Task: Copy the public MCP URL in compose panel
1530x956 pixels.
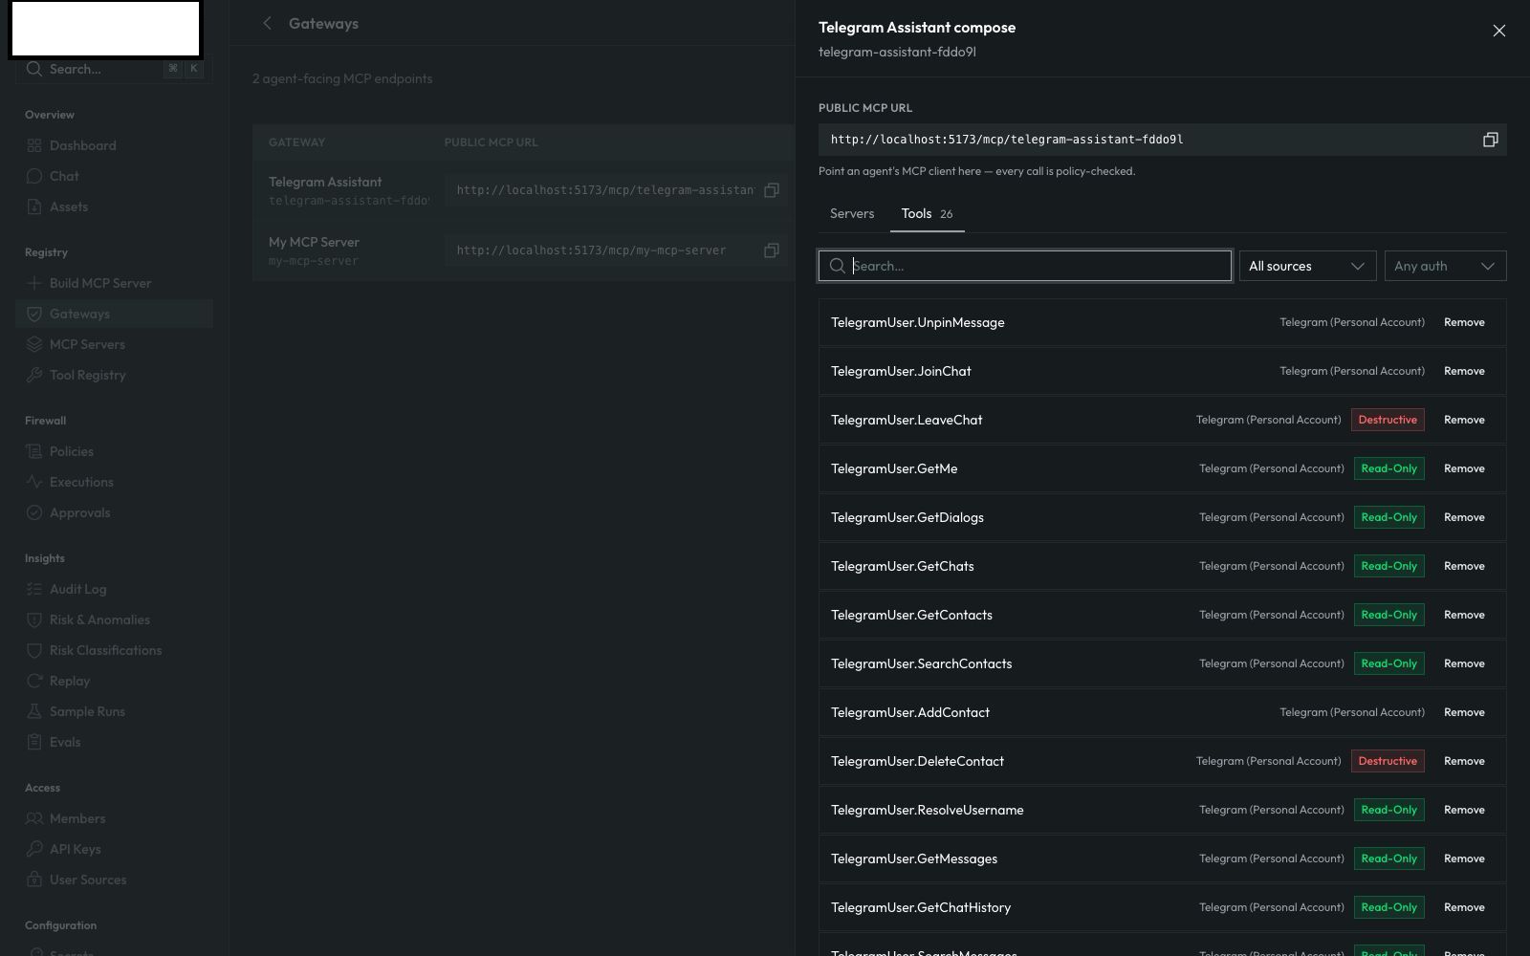Action: pyautogui.click(x=1490, y=140)
